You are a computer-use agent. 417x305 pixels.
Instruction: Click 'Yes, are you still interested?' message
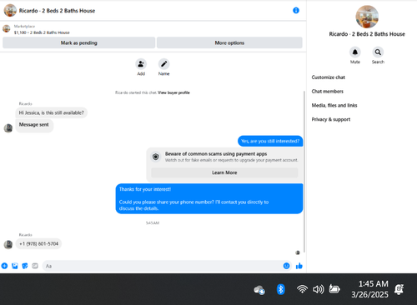pyautogui.click(x=270, y=141)
